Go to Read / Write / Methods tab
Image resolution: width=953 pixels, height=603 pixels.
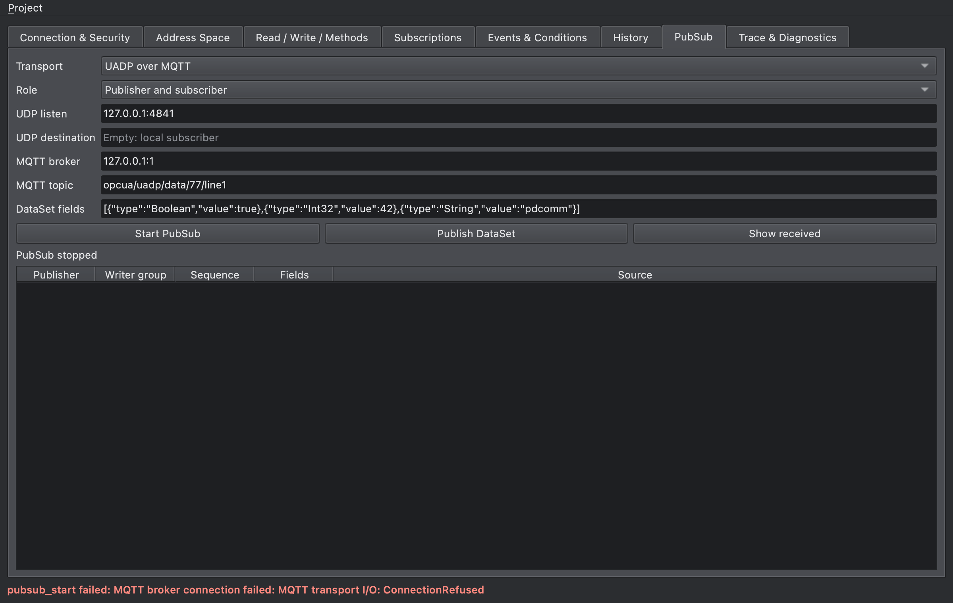click(312, 38)
